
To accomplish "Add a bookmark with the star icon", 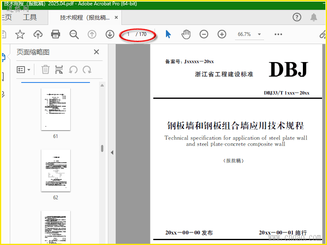I will [20, 34].
